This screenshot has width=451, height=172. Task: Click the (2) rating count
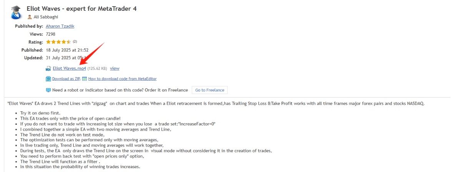[x=75, y=41]
